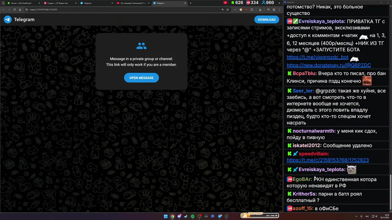Open Telegram app from the taskbar
392x220 pixels.
pyautogui.click(x=220, y=216)
